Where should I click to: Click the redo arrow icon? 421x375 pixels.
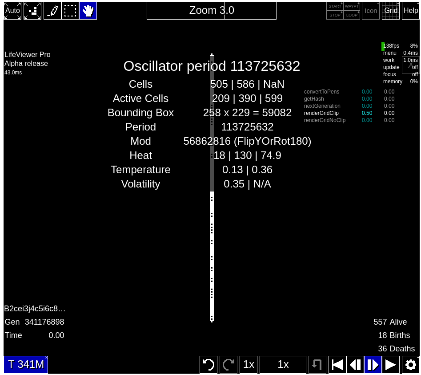point(229,365)
